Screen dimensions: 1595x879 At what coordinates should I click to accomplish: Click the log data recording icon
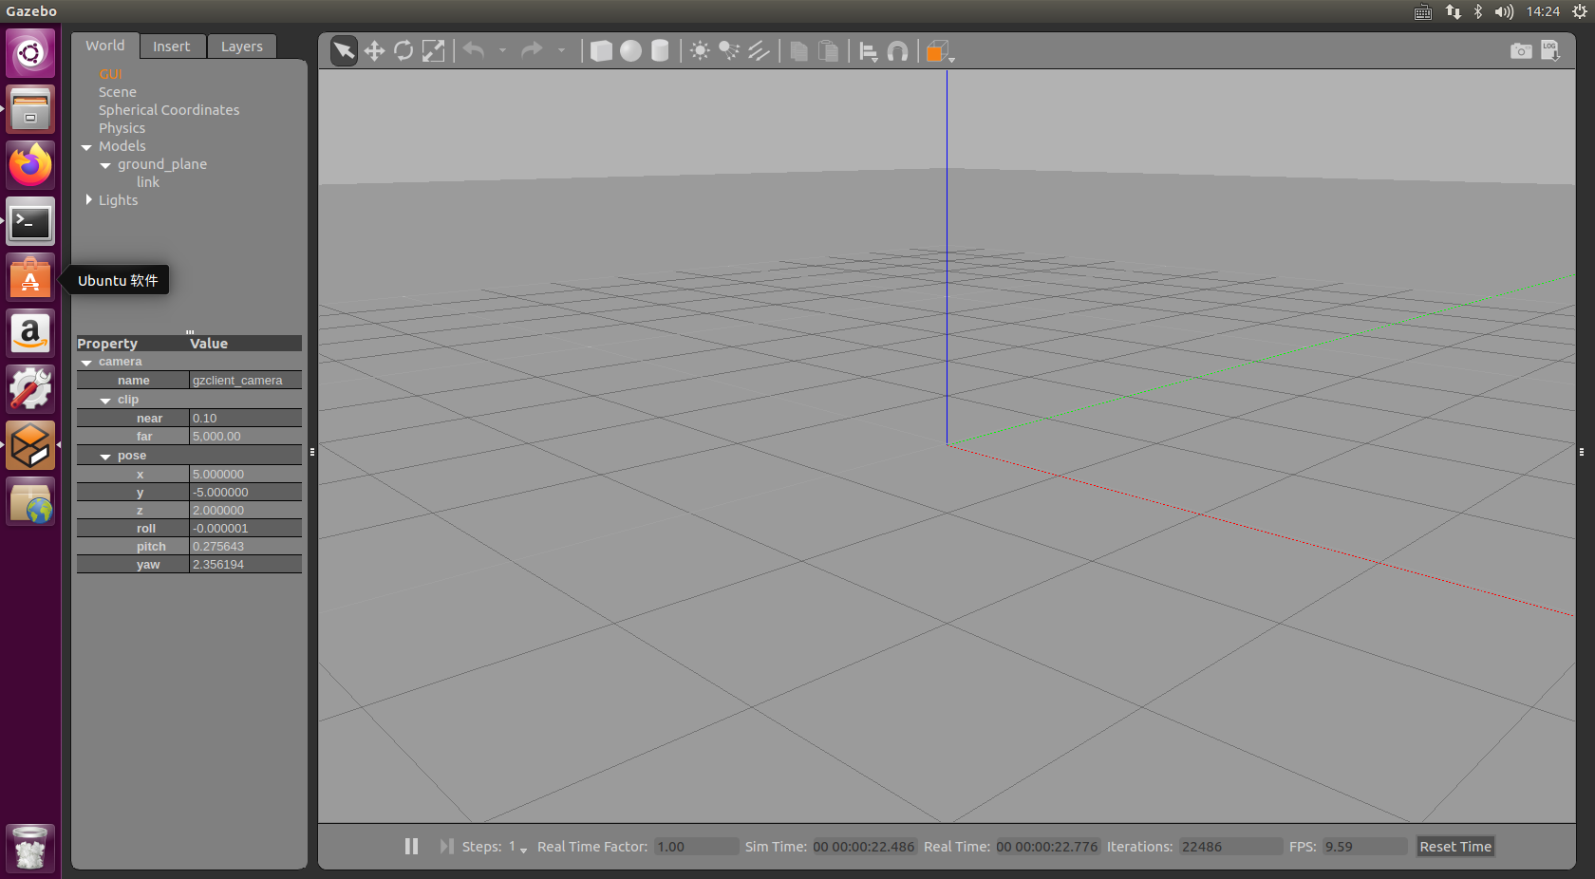tap(1549, 50)
